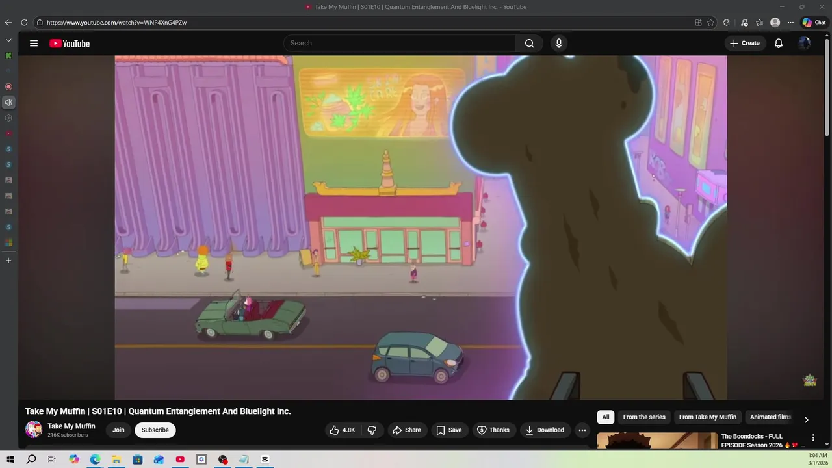832x468 pixels.
Task: Open Take My Muffin channel name link
Action: pos(71,426)
